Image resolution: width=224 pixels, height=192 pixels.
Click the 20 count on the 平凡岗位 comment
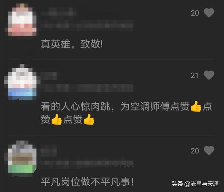click(195, 151)
